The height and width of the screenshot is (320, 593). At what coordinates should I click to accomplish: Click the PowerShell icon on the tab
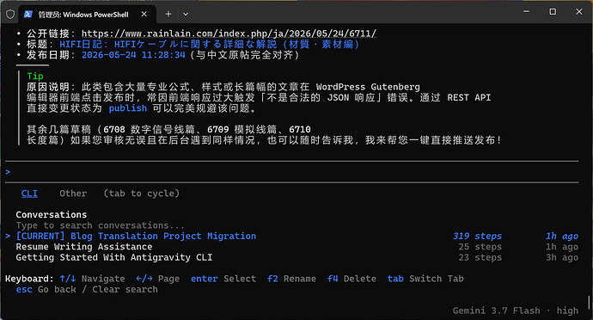(x=28, y=15)
